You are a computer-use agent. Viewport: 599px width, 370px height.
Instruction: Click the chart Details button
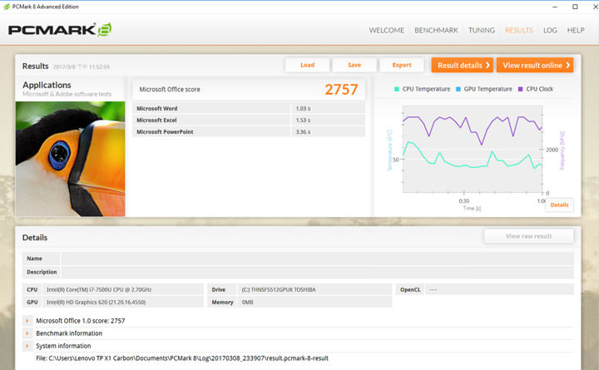559,205
